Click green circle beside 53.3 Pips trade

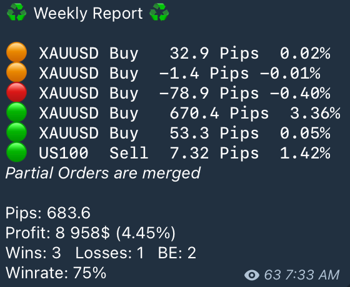pos(16,132)
